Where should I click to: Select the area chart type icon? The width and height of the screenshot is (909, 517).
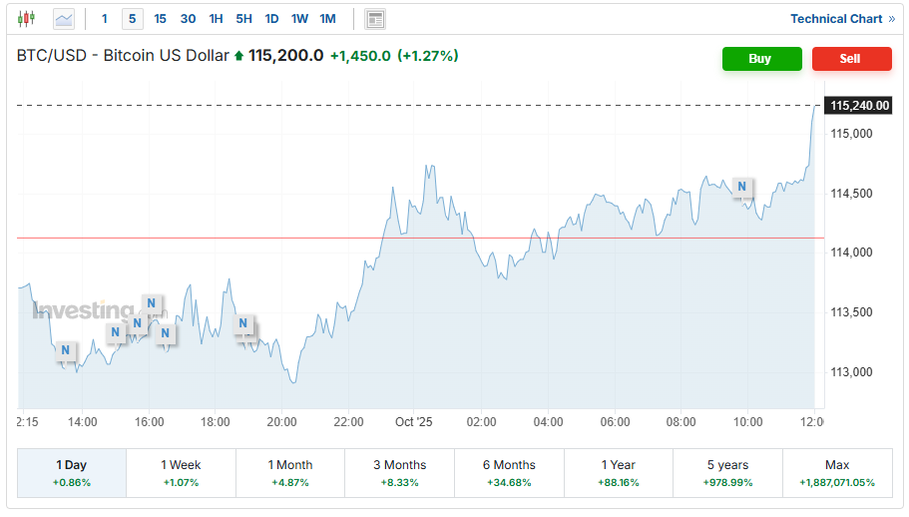pyautogui.click(x=64, y=19)
